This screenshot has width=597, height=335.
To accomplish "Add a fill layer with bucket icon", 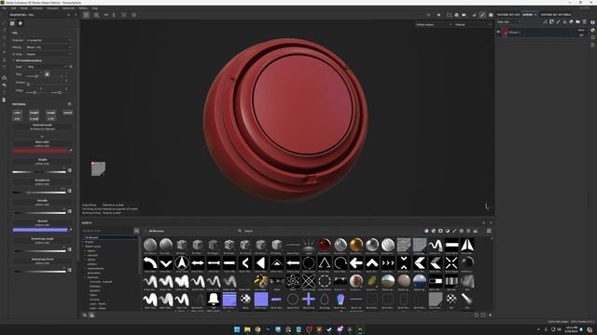I will (x=564, y=22).
